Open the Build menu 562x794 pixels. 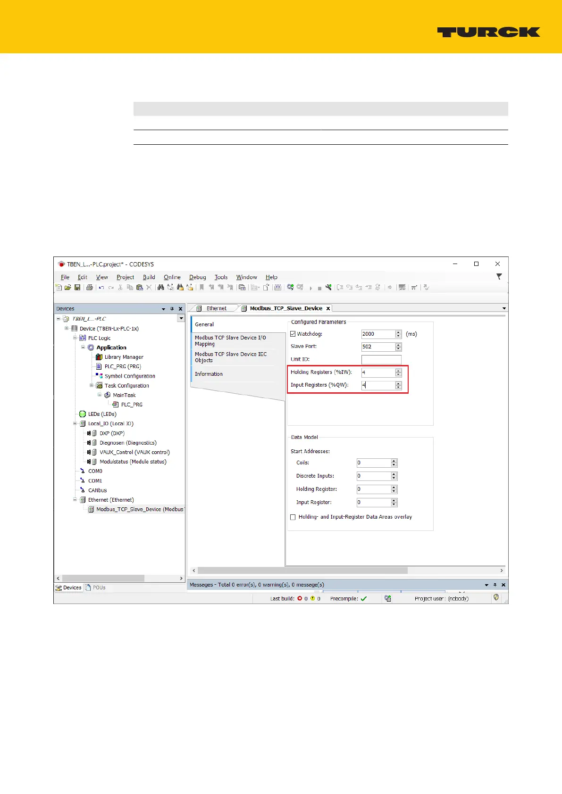coord(149,277)
